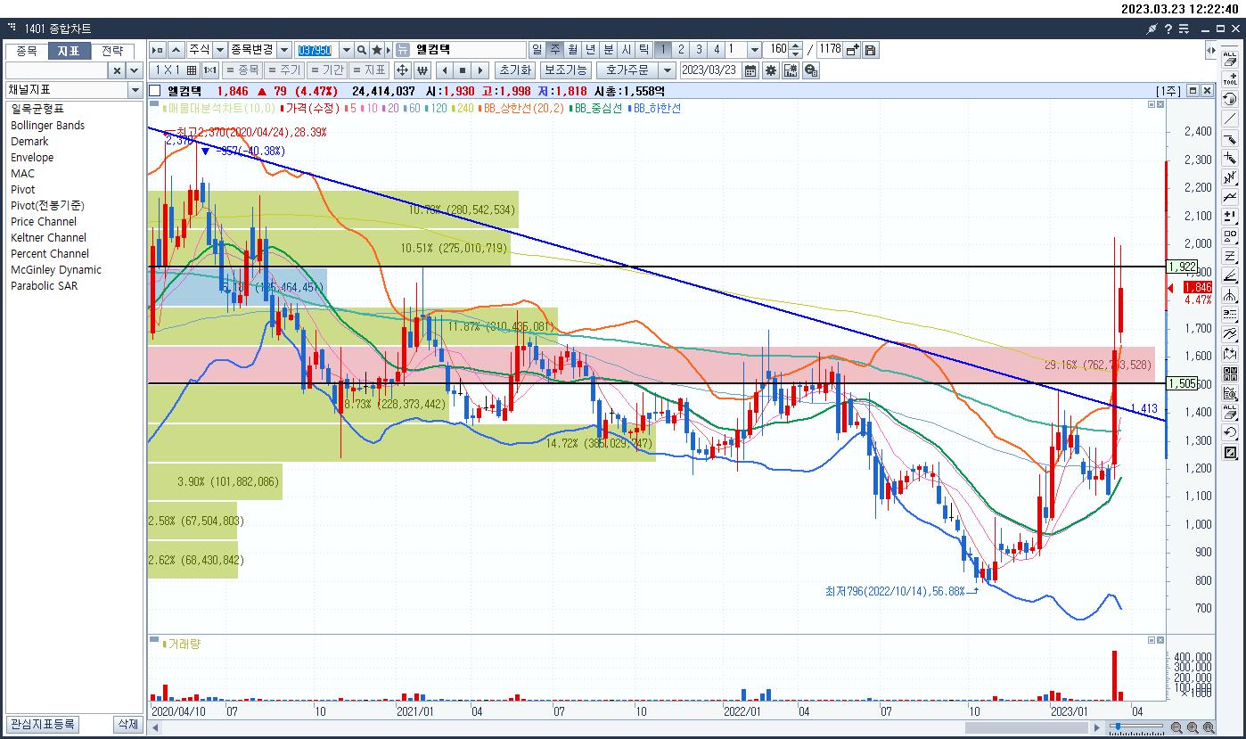Switch chart to daily 일 period
Viewport: 1246px width, 739px height.
(537, 50)
